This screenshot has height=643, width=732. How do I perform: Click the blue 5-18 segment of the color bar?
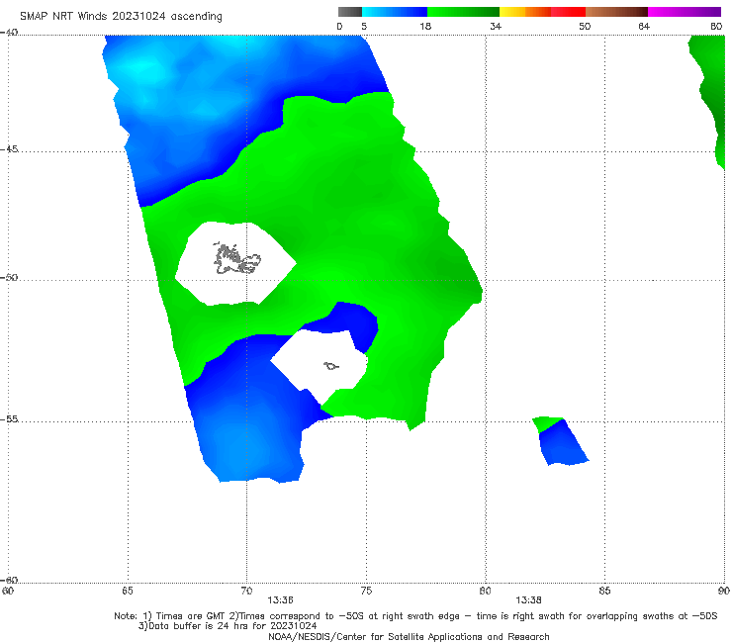[x=395, y=12]
